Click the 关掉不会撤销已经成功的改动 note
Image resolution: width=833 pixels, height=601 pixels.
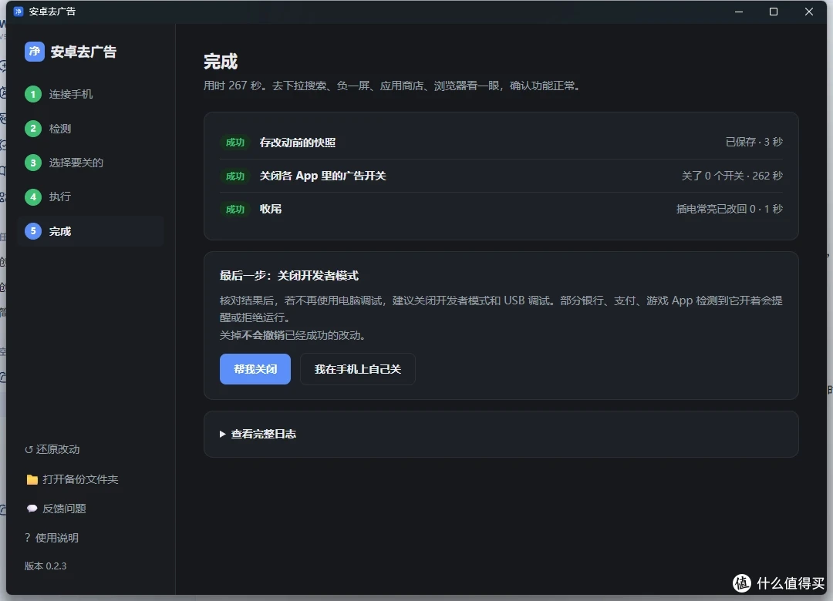click(x=293, y=335)
